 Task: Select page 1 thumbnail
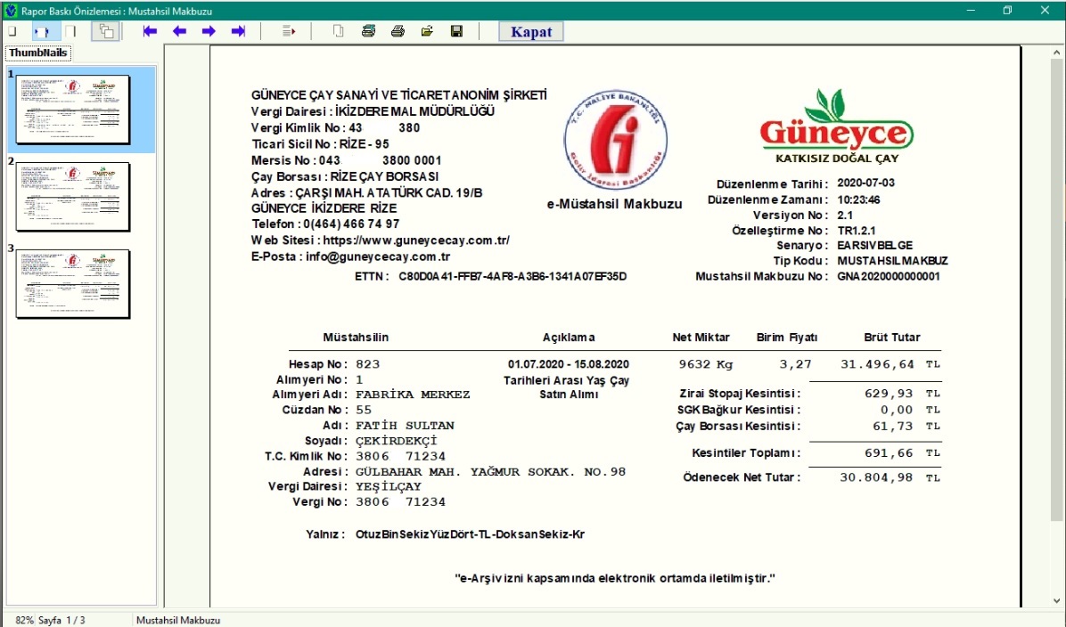(73, 110)
